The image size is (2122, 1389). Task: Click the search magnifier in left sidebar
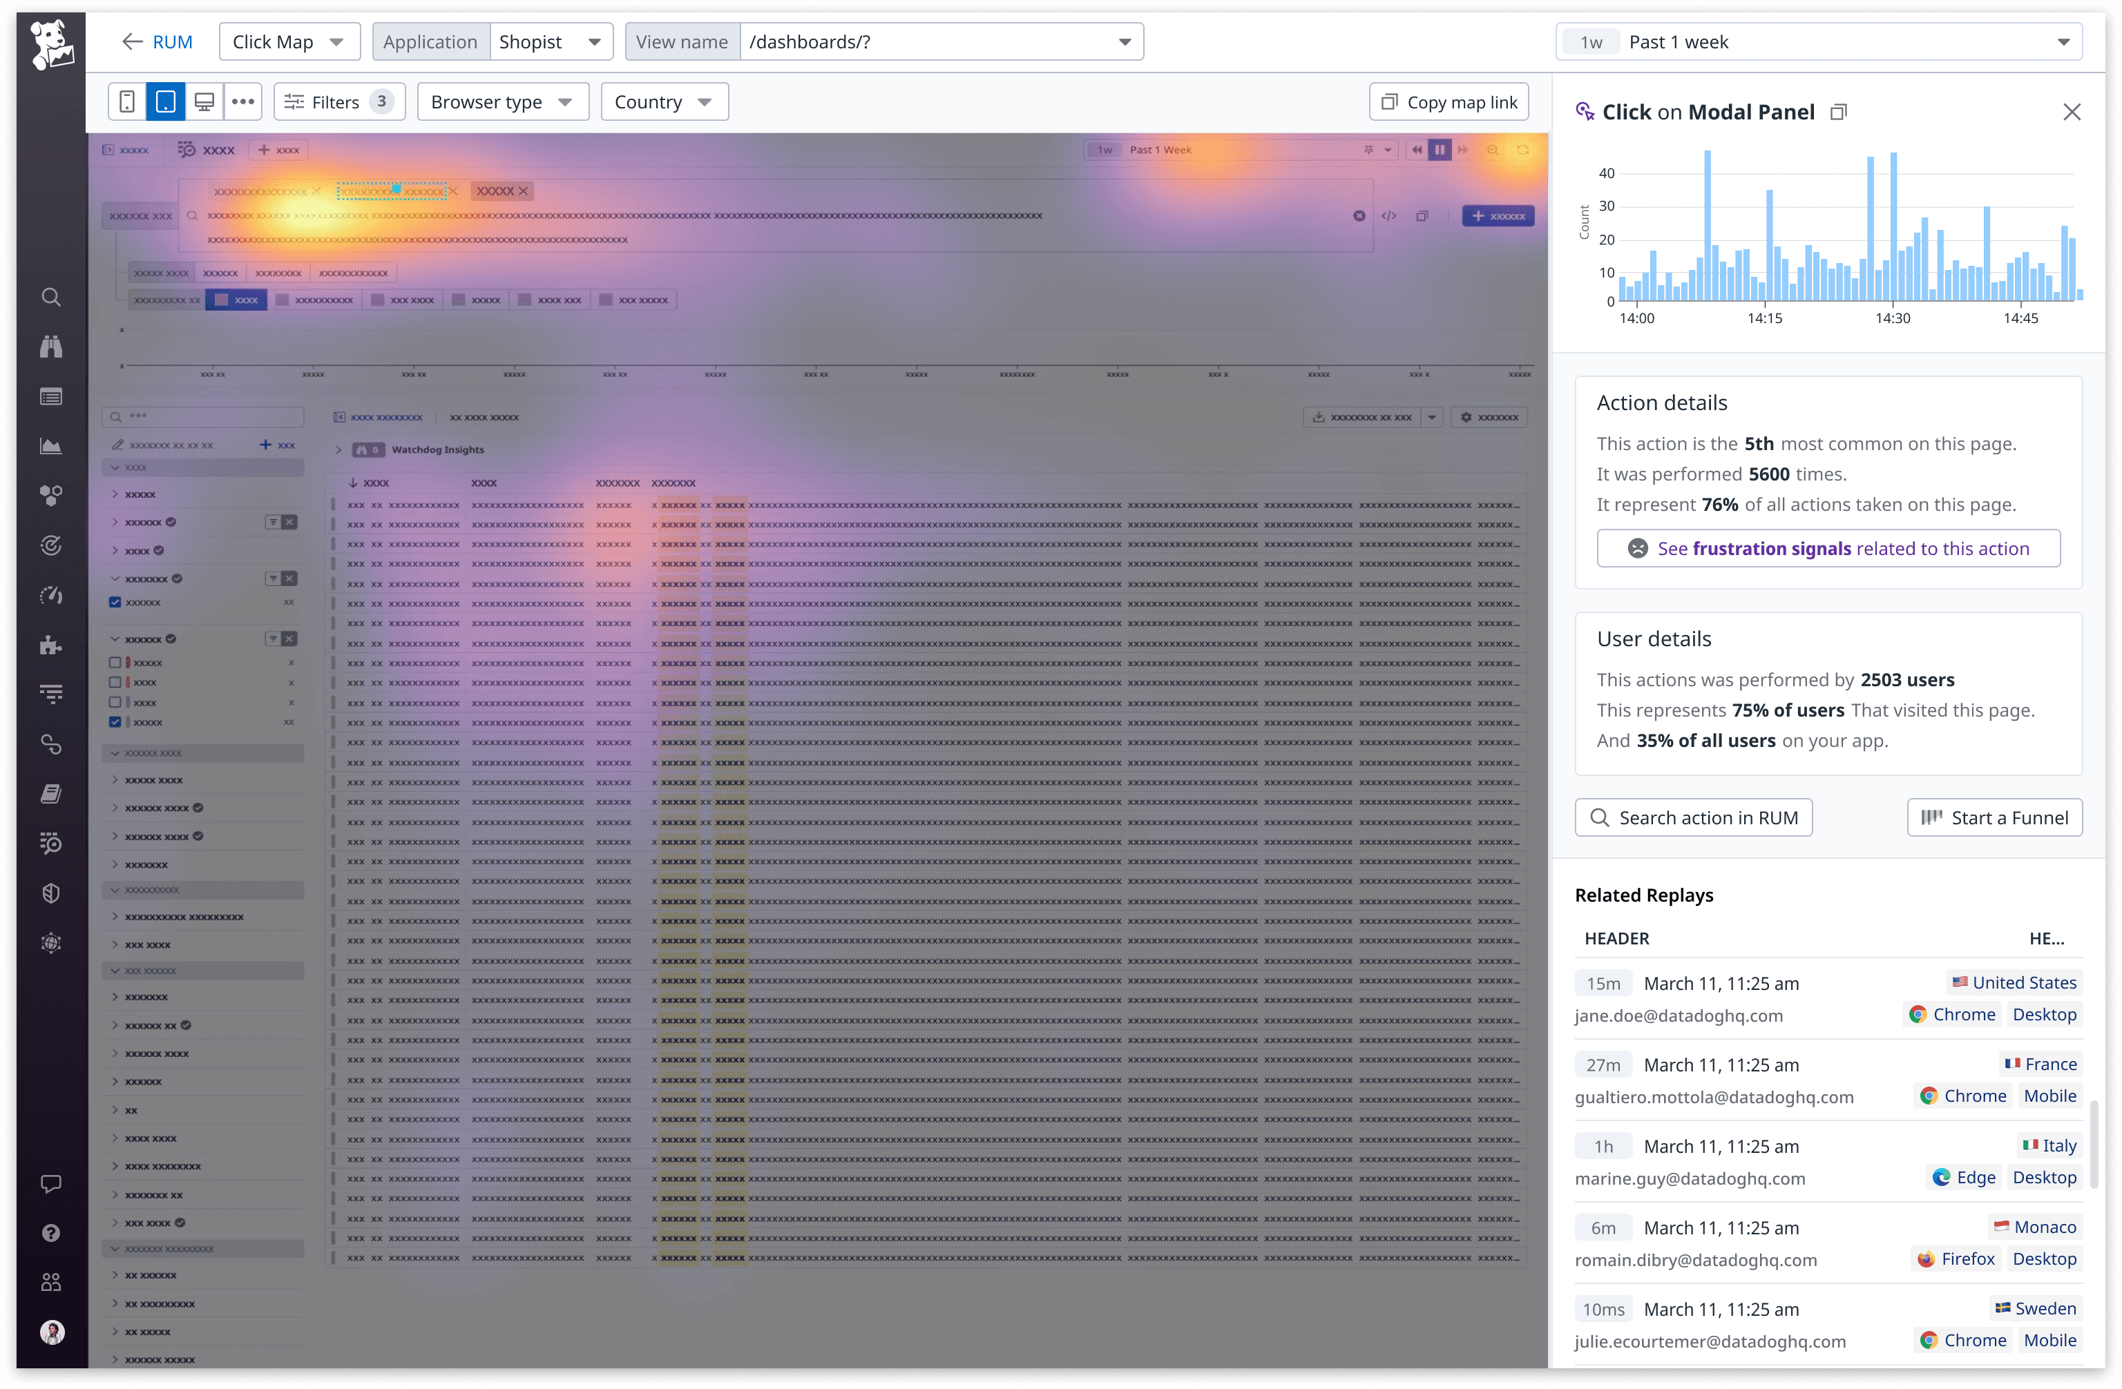point(51,297)
